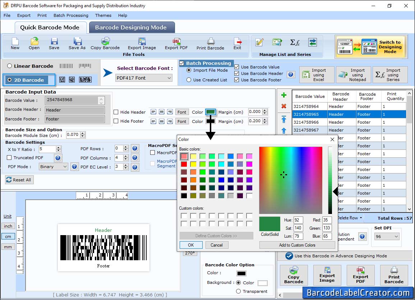Viewport: 415px width, 300px height.
Task: Switch to Designing Mode button
Action: (x=370, y=47)
